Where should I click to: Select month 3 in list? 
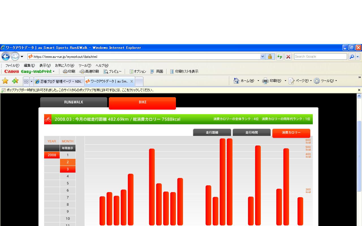68,169
